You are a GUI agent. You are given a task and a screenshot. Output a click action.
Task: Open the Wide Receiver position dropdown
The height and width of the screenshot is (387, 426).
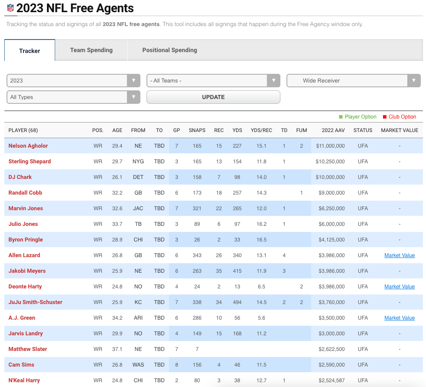pyautogui.click(x=353, y=81)
